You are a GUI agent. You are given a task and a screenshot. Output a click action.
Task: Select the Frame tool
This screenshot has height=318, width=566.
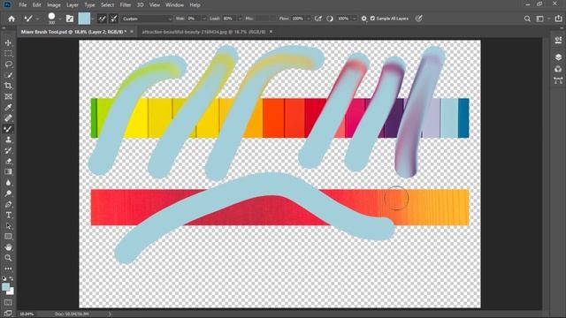(8, 96)
